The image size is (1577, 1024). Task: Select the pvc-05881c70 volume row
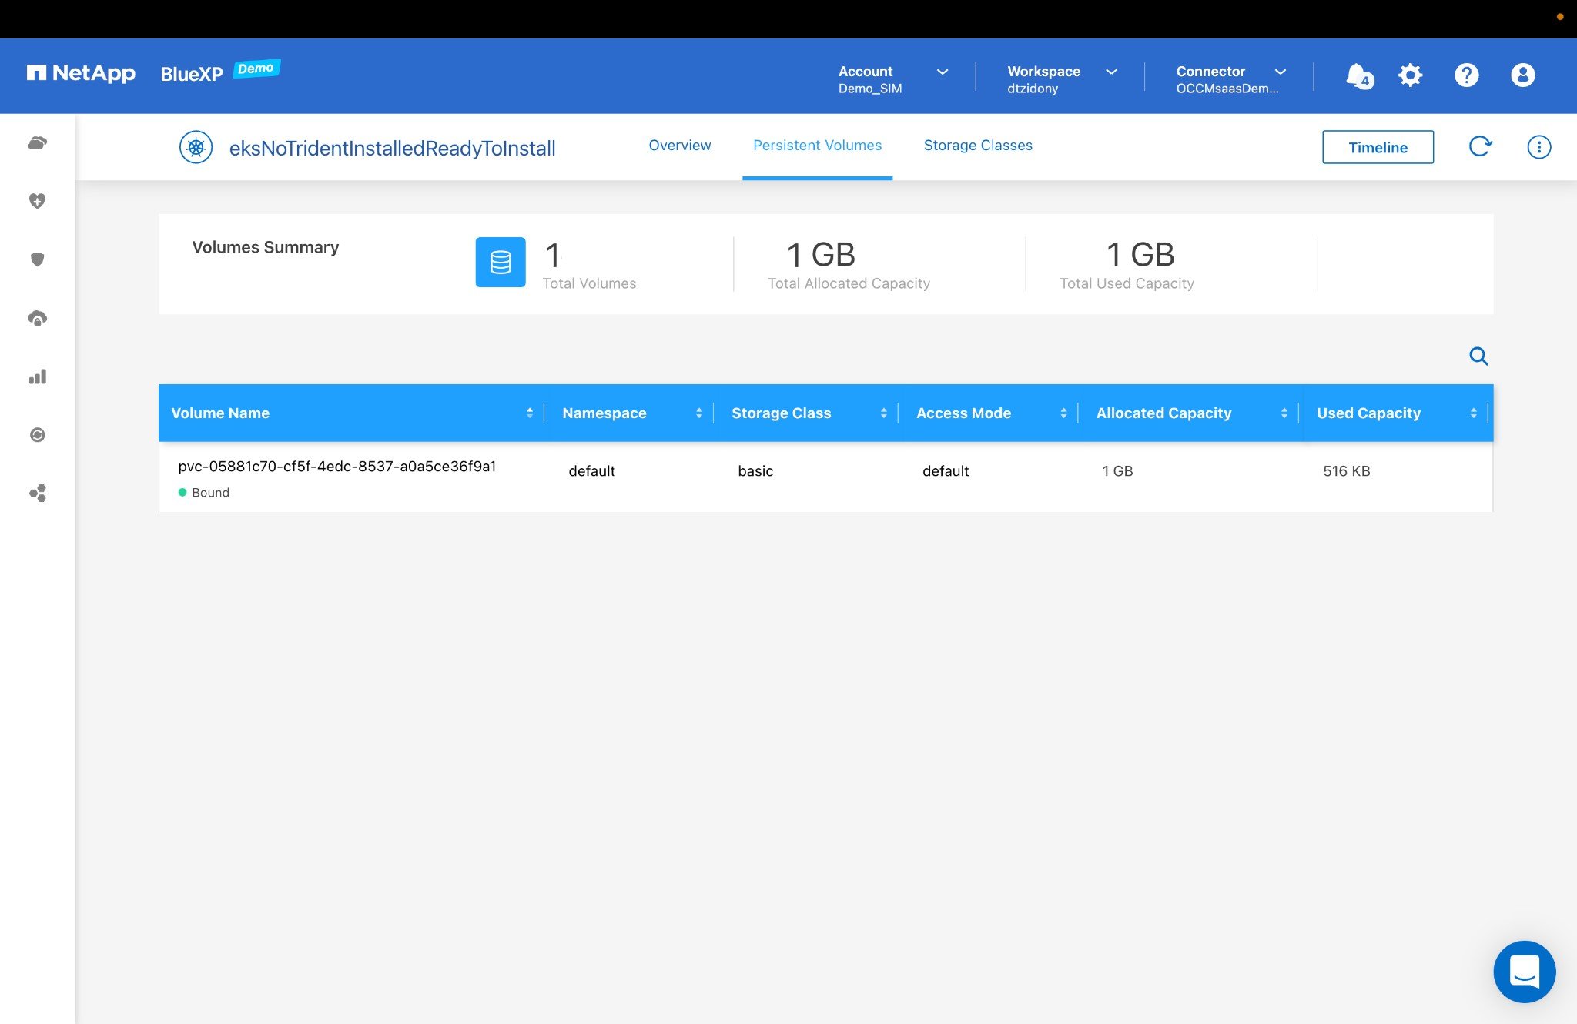click(x=336, y=467)
